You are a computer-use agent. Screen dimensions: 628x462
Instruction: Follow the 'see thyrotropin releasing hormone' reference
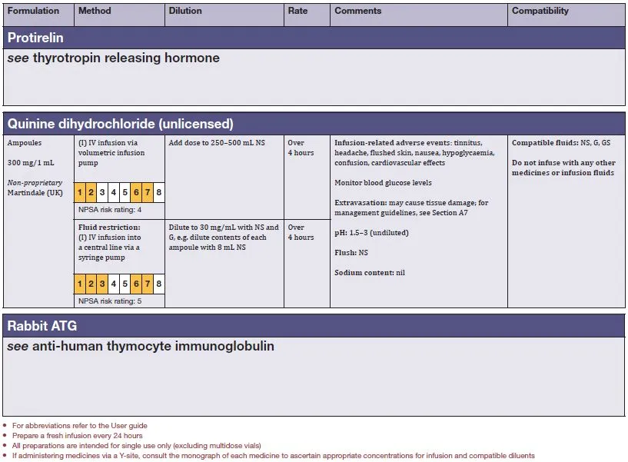click(x=114, y=58)
